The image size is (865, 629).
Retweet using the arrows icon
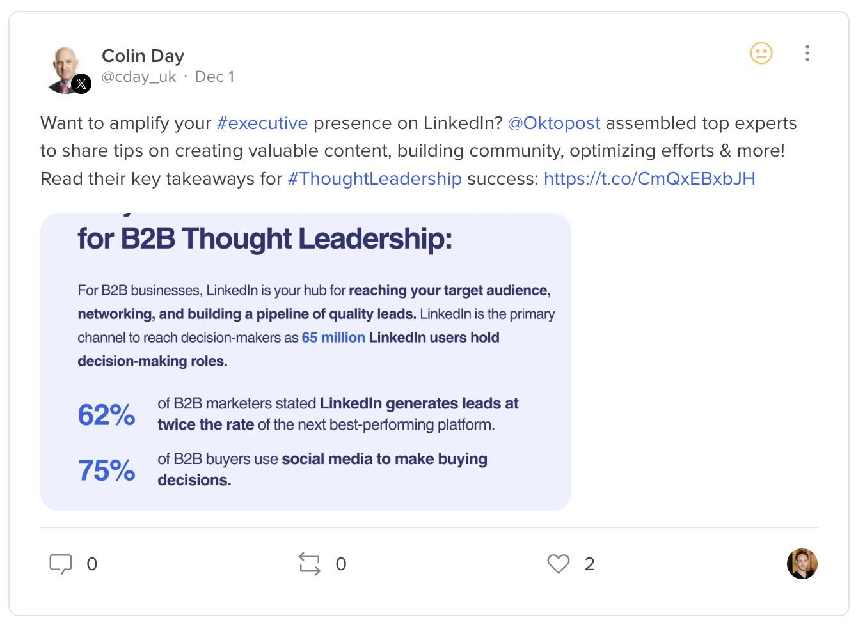(x=310, y=564)
